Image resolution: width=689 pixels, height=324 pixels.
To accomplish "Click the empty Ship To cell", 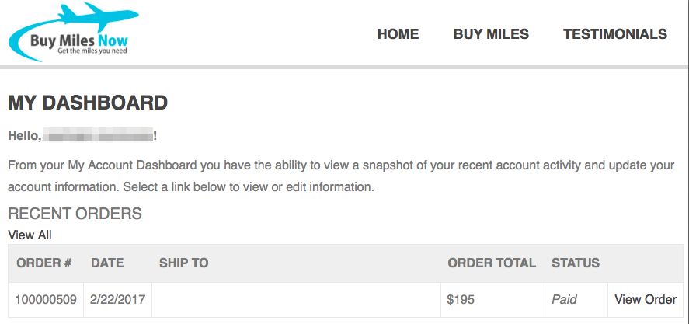I will point(296,300).
